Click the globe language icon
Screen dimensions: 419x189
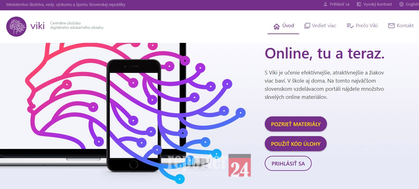point(401,4)
